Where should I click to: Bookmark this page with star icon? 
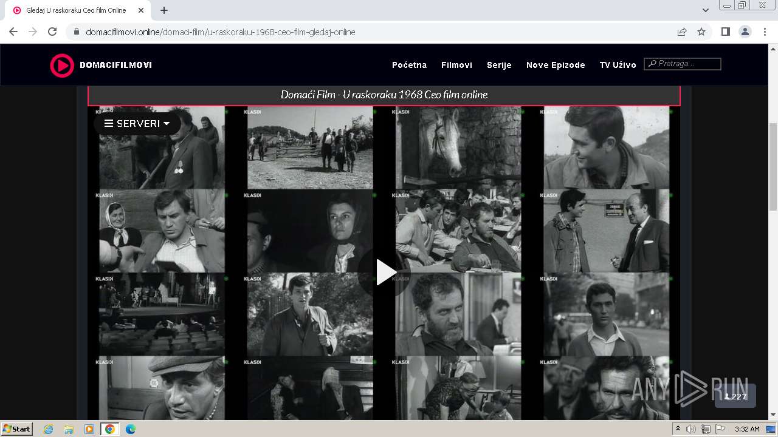pos(701,32)
